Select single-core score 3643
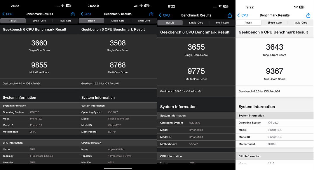This screenshot has width=314, height=170. 275,47
